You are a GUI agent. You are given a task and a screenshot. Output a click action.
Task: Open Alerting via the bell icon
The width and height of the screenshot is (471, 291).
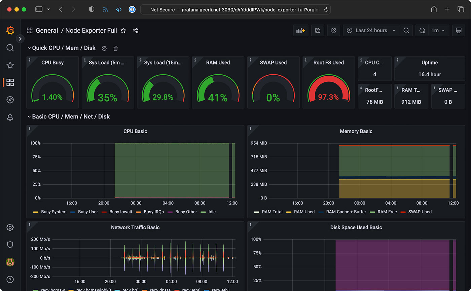[10, 117]
